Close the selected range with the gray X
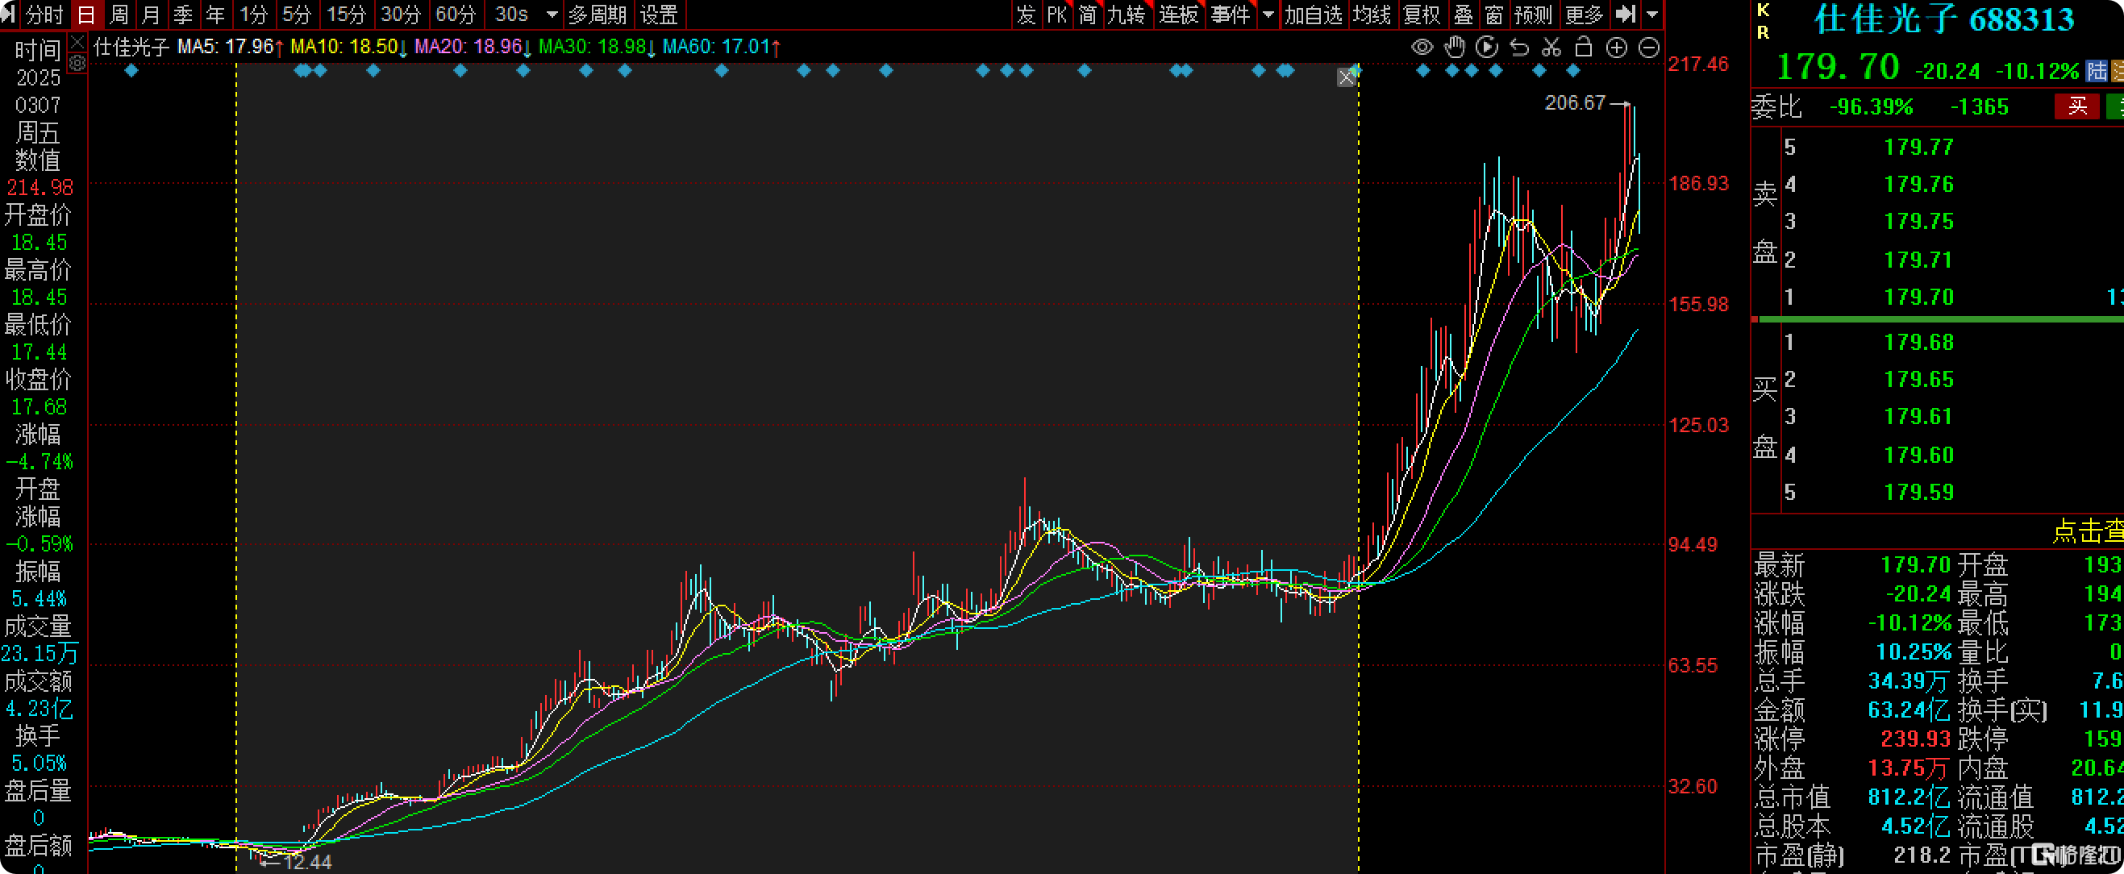The height and width of the screenshot is (874, 2124). coord(1347,77)
